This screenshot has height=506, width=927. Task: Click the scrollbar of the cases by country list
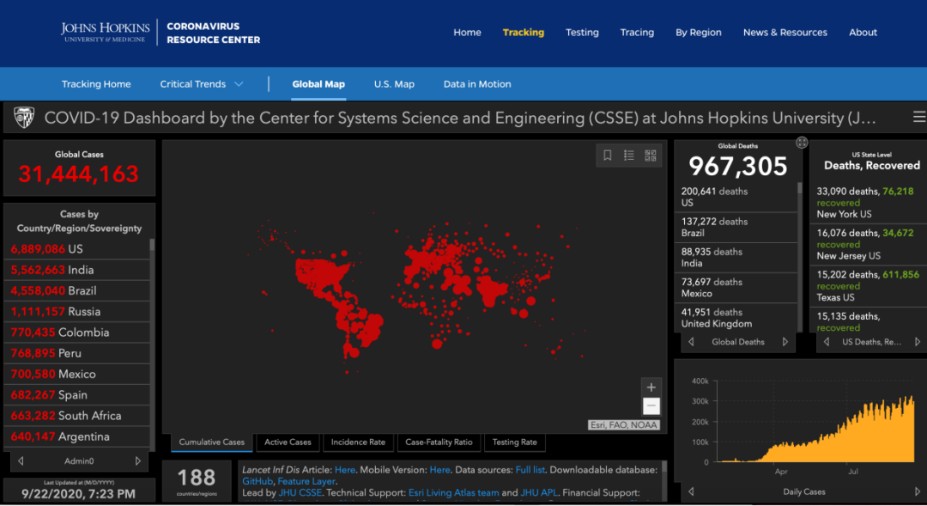pos(152,245)
